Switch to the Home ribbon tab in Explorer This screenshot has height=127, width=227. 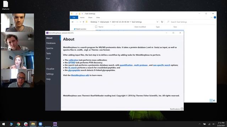click(82, 17)
